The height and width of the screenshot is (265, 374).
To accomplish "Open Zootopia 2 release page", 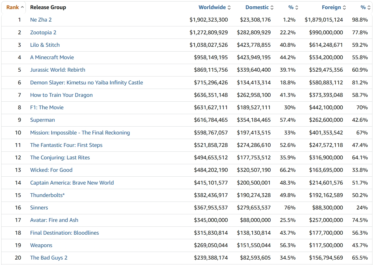I will pos(43,32).
